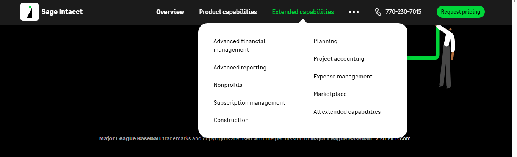Select Advanced financial management
This screenshot has width=517, height=157.
(x=239, y=45)
